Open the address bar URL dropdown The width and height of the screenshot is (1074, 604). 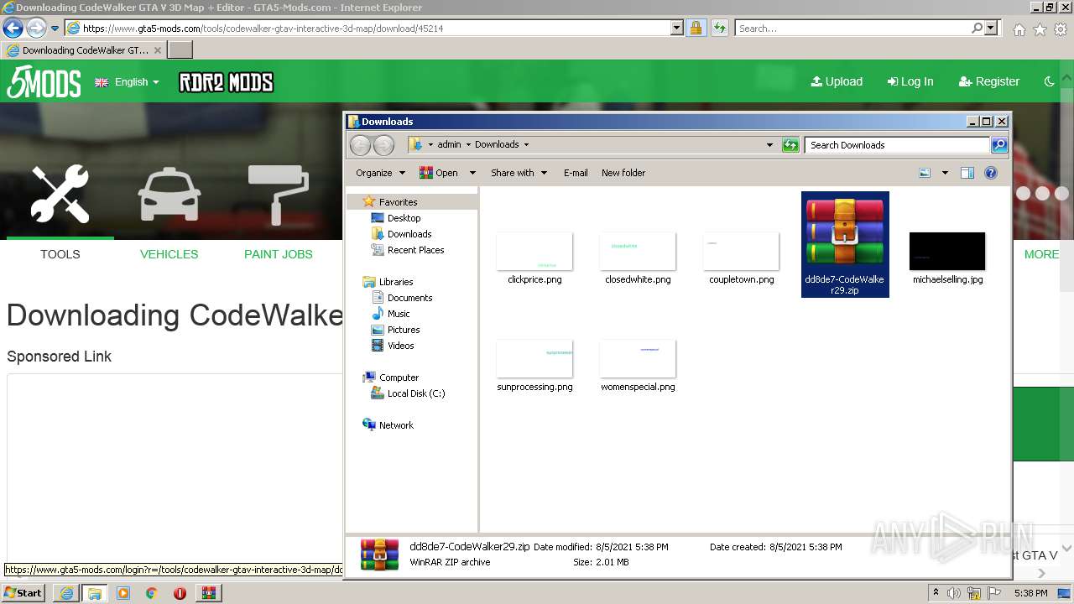(677, 28)
